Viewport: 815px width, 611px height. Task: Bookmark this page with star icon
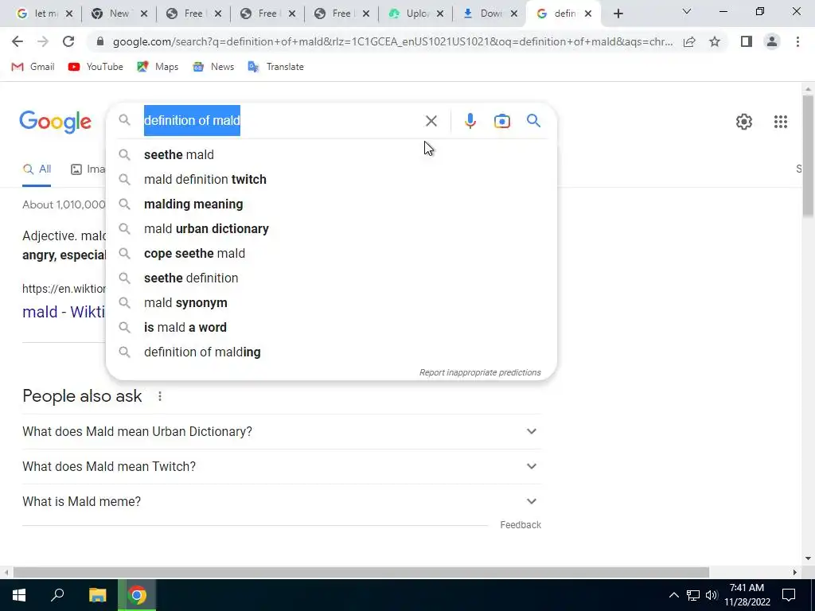tap(715, 41)
